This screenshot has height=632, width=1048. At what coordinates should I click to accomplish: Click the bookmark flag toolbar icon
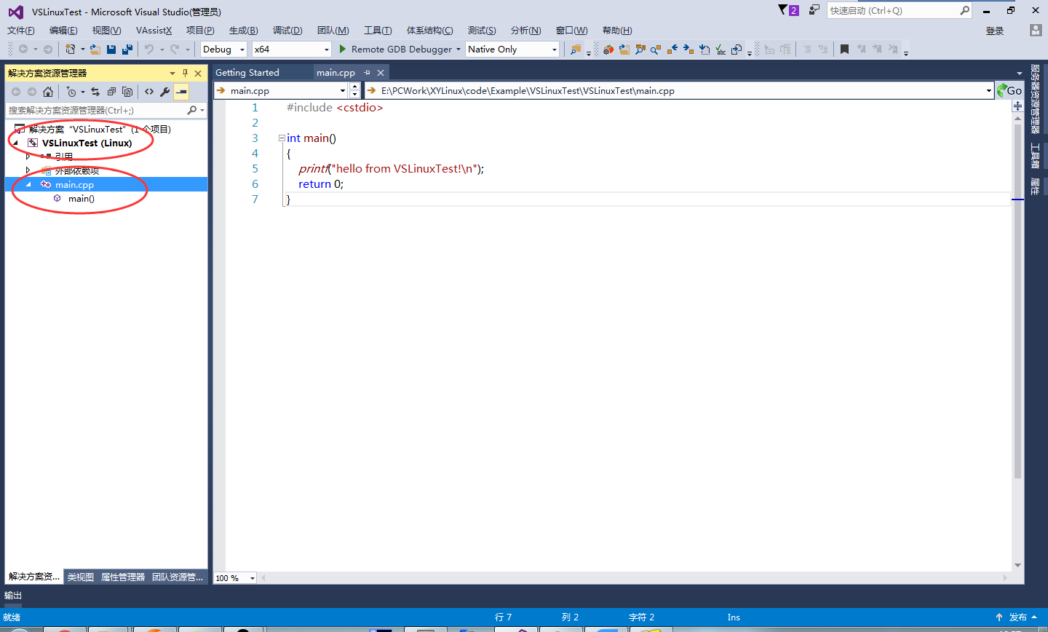point(844,50)
